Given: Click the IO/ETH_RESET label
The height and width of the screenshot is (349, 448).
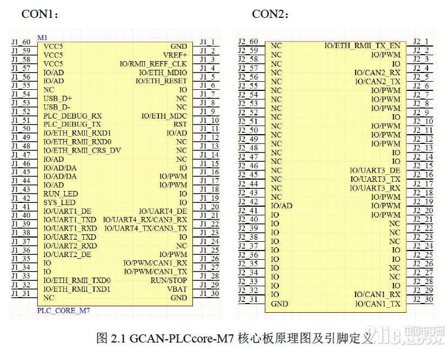Looking at the screenshot, I should pyautogui.click(x=161, y=81).
